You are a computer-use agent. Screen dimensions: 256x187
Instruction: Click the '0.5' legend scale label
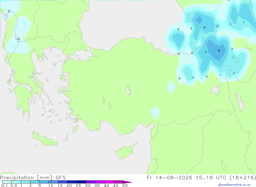[14, 185]
